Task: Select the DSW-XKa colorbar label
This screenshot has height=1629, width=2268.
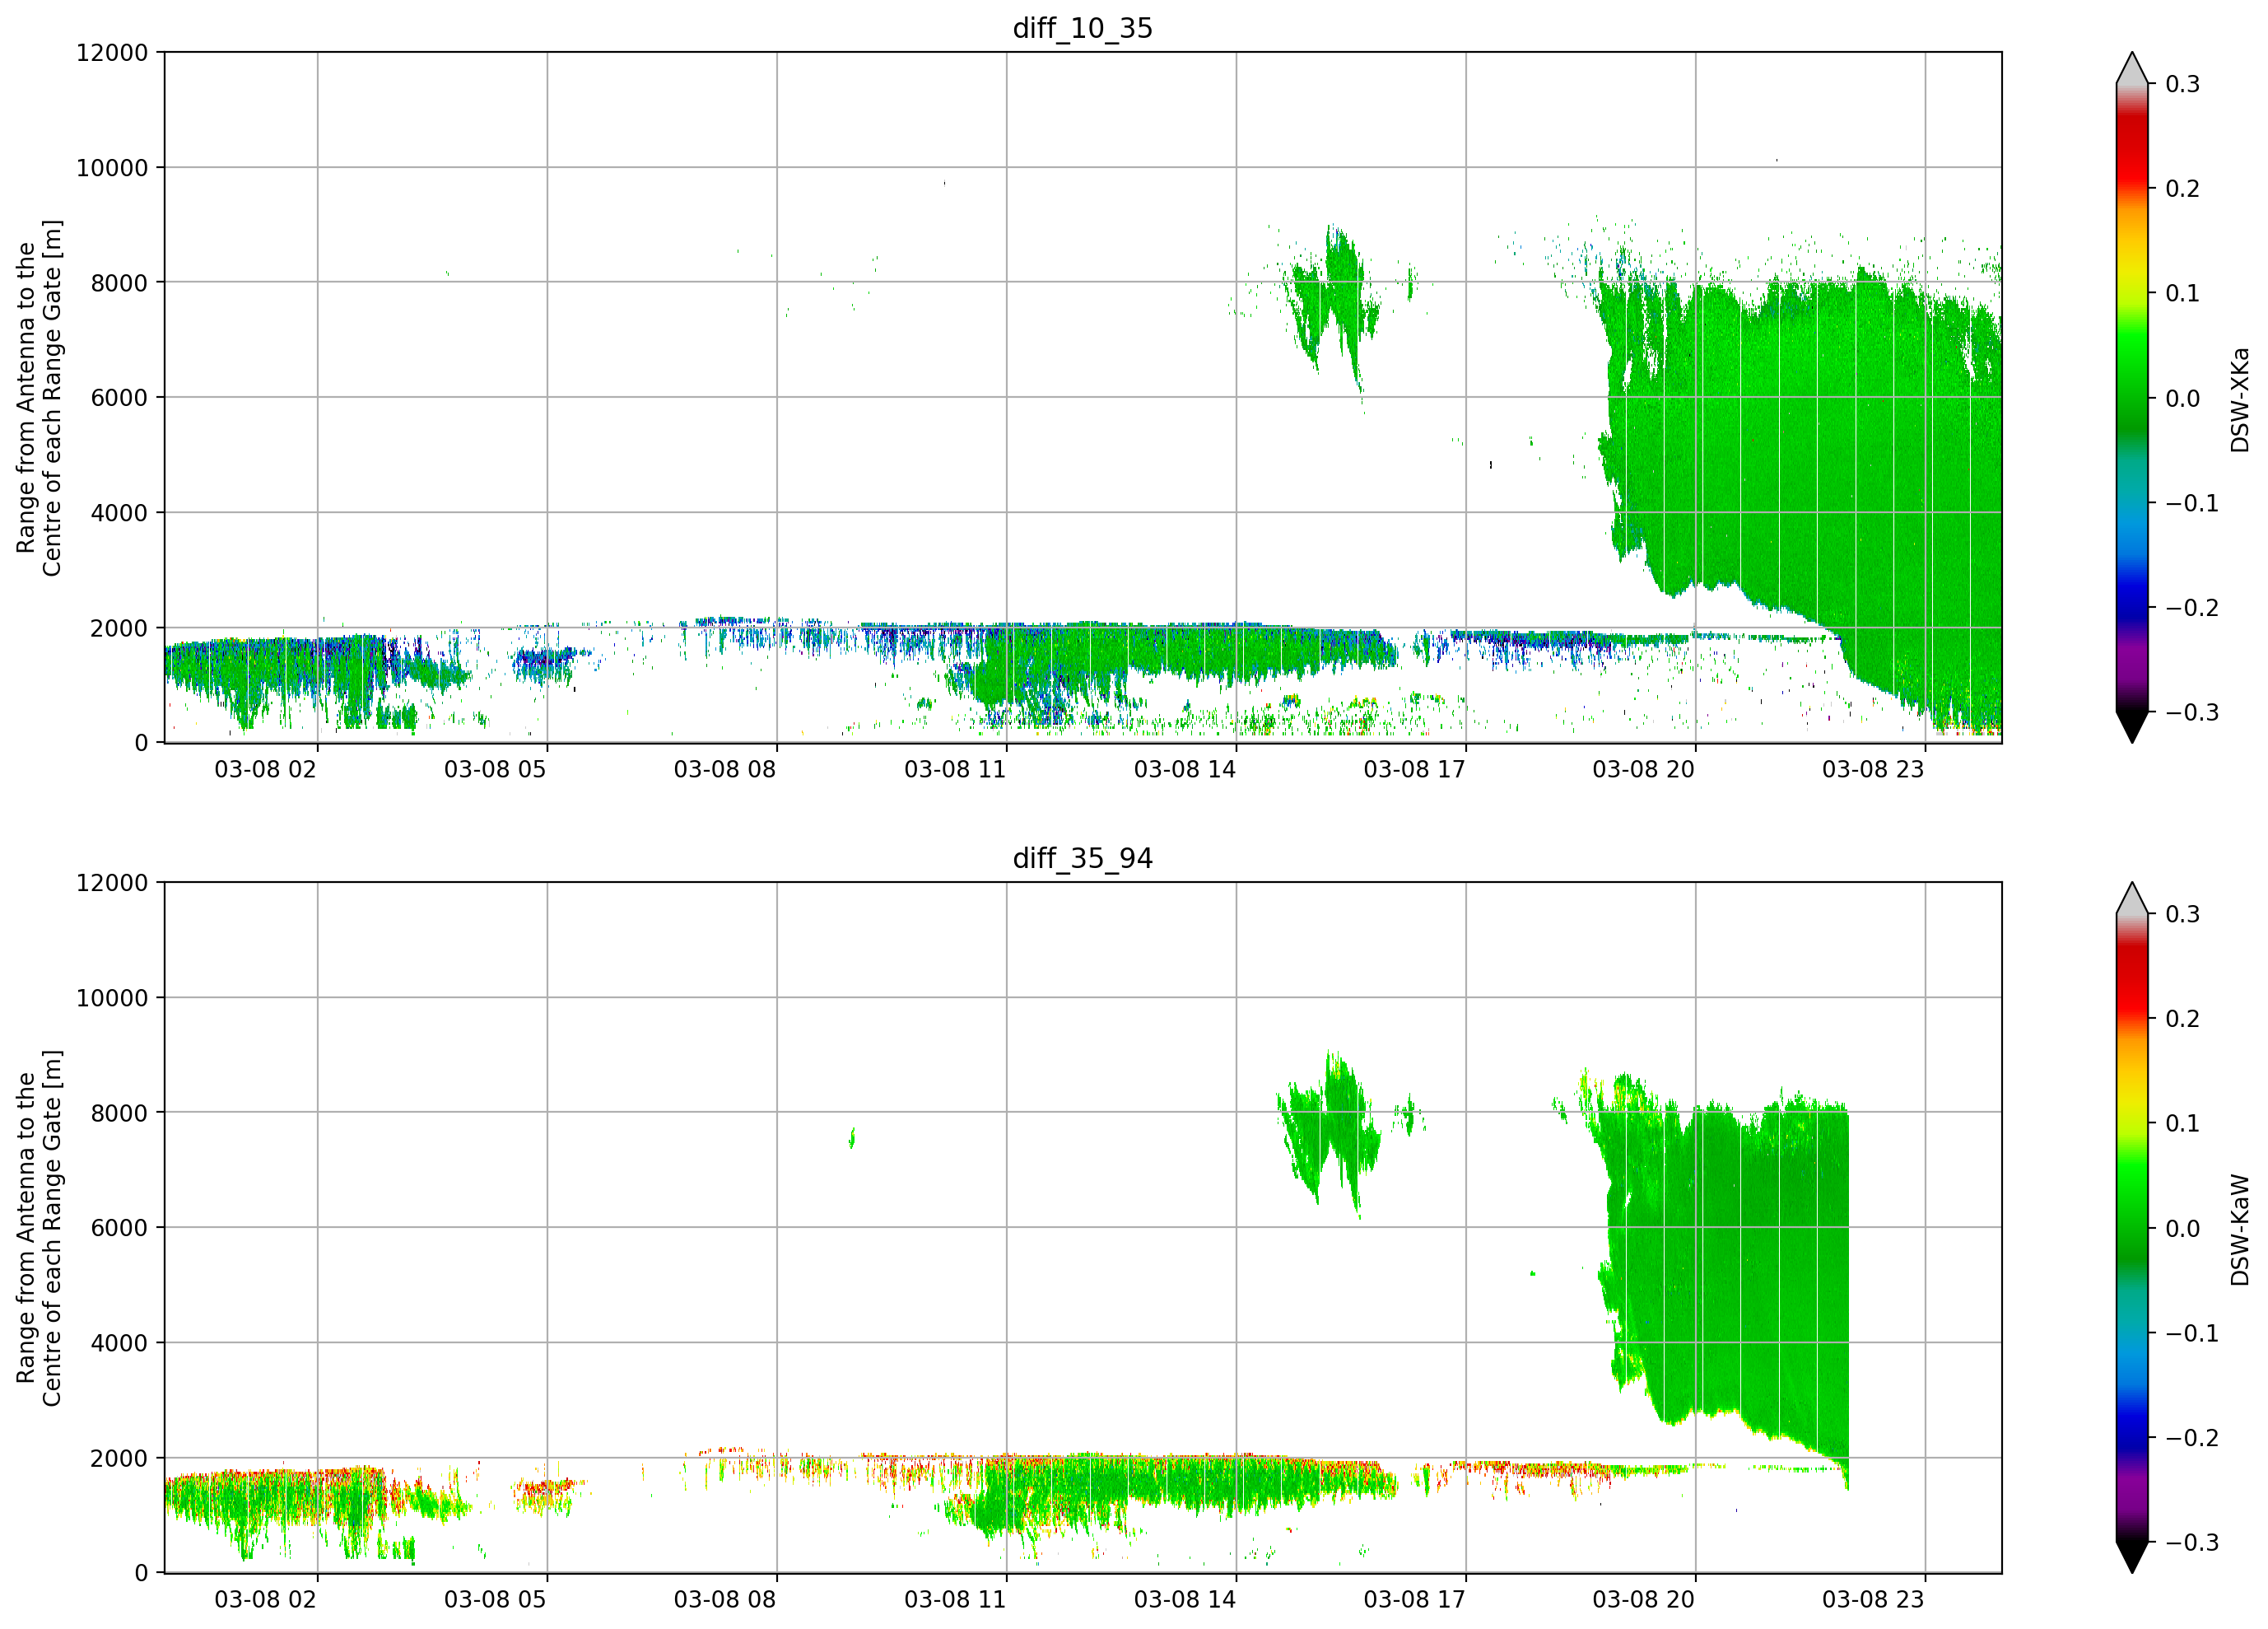Action: pyautogui.click(x=2239, y=399)
